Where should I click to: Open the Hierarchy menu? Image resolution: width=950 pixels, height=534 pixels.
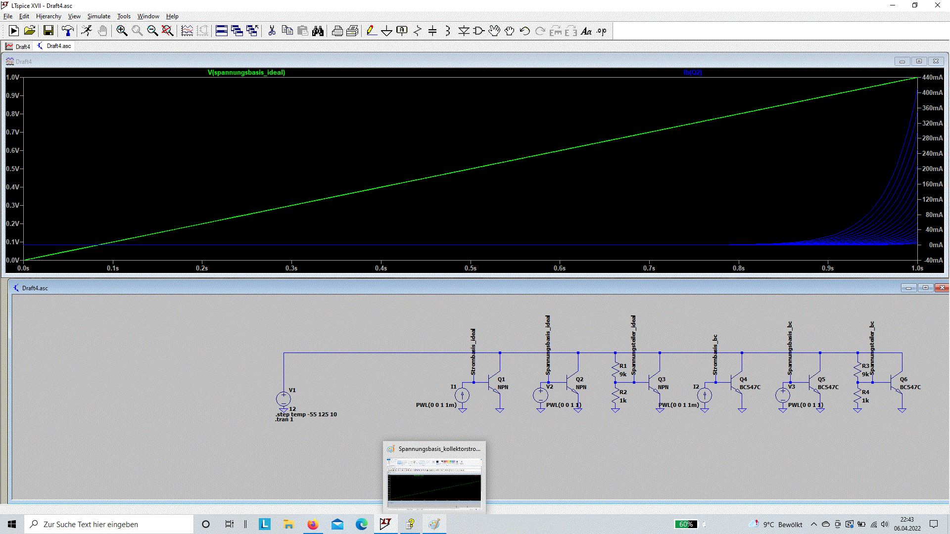[x=48, y=16]
